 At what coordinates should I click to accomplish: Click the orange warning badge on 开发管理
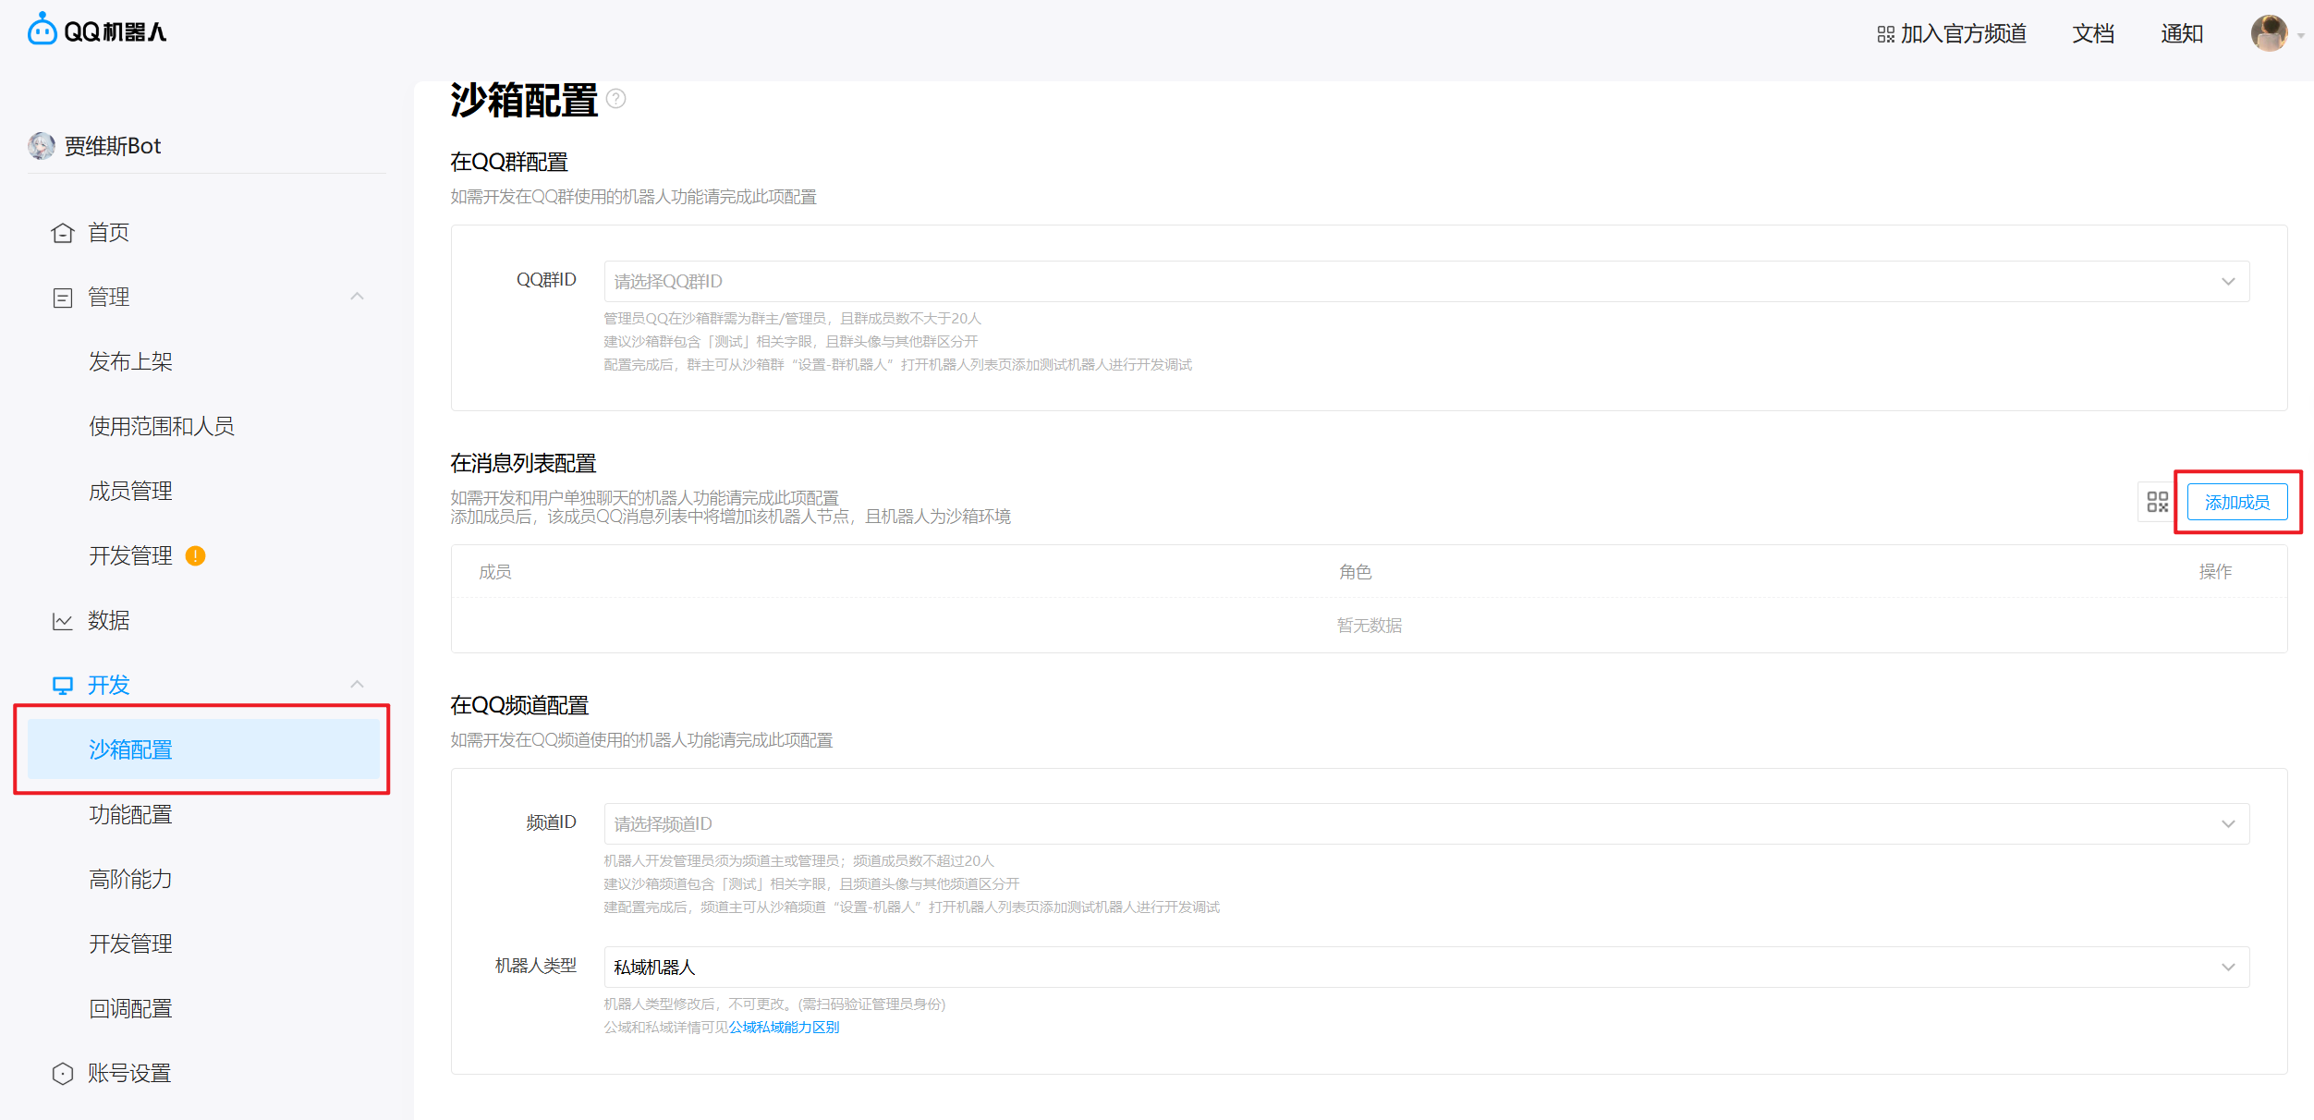(195, 555)
